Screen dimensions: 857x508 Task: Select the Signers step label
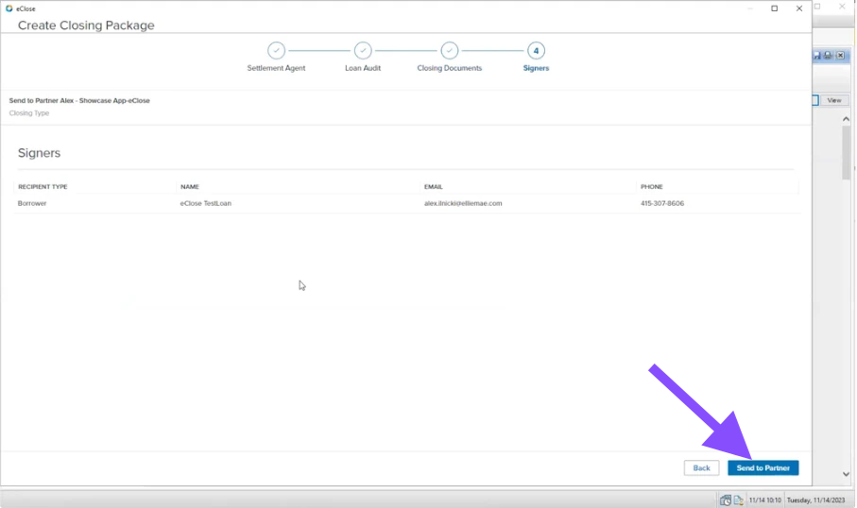pyautogui.click(x=536, y=68)
